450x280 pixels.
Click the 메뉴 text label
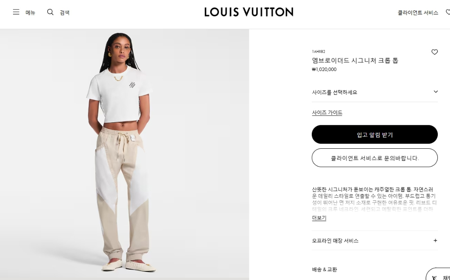click(x=30, y=13)
